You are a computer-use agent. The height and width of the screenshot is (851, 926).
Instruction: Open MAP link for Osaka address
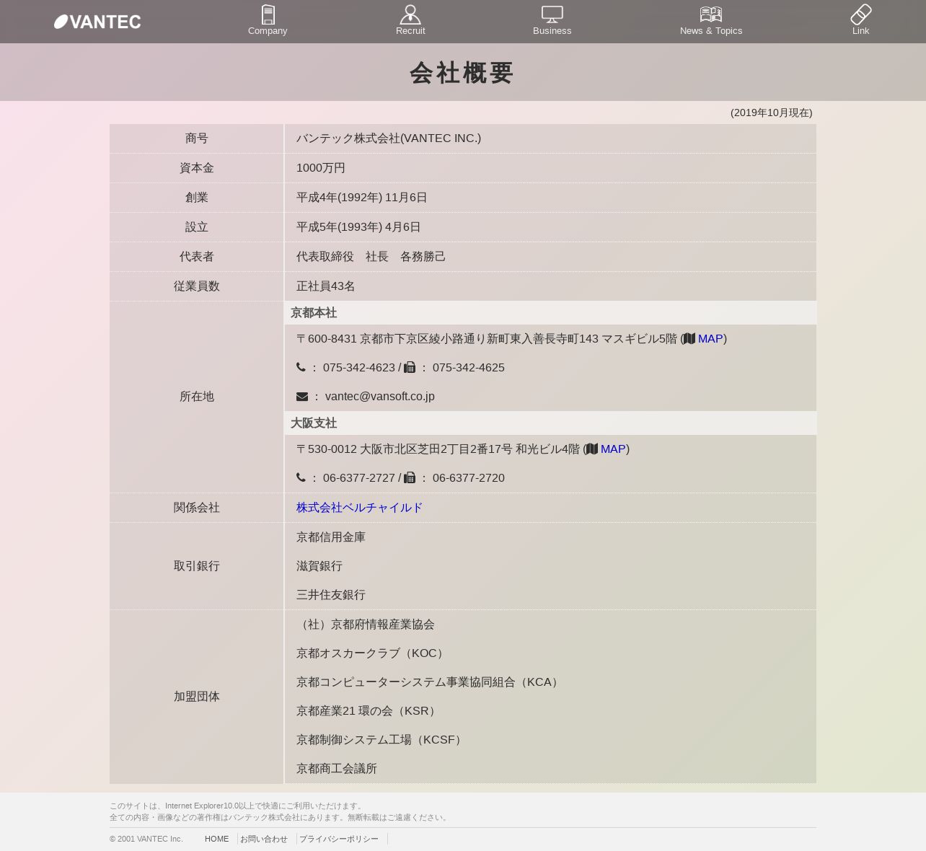coord(613,449)
